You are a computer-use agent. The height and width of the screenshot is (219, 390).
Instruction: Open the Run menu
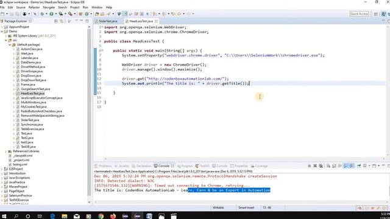point(85,7)
